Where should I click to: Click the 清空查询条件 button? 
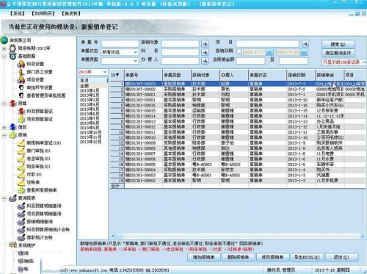coord(338,53)
